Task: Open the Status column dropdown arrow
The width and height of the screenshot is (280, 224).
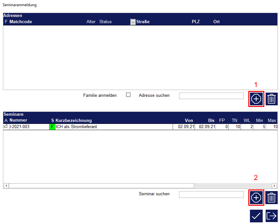Action: pyautogui.click(x=133, y=22)
